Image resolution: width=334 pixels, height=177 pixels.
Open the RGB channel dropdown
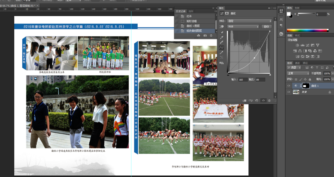pos(243,26)
